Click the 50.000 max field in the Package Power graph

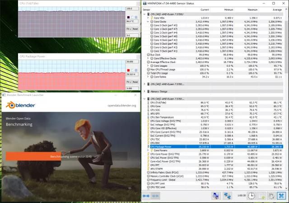tap(132, 62)
